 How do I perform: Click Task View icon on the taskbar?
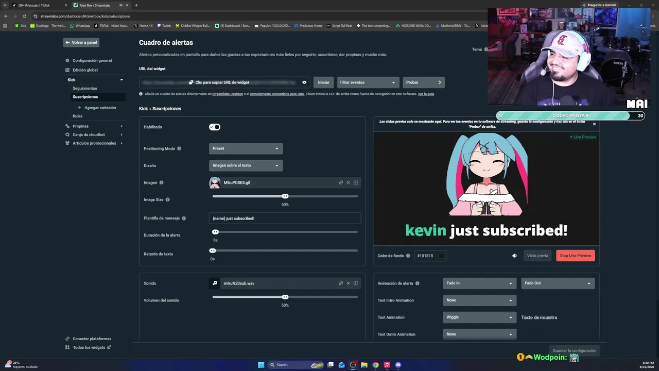point(331,365)
